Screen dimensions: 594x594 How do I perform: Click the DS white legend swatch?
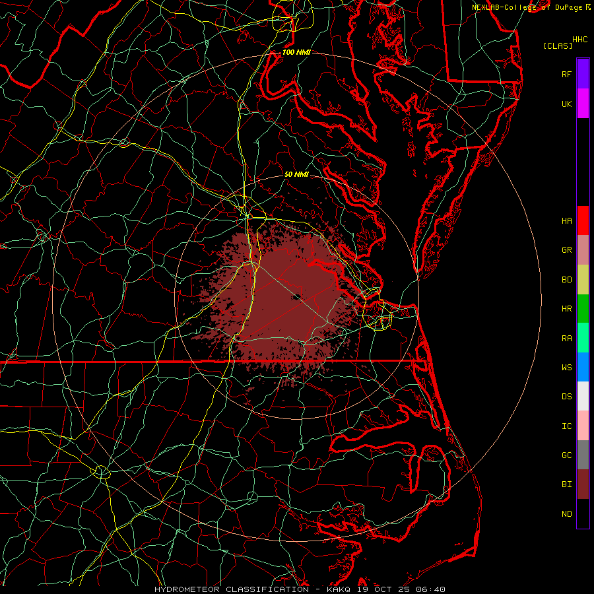(x=583, y=396)
